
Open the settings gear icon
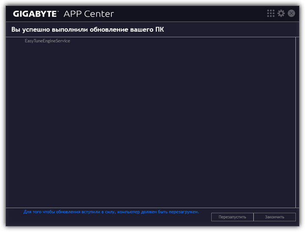281,14
